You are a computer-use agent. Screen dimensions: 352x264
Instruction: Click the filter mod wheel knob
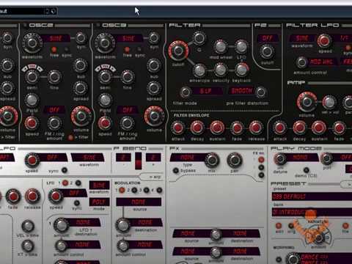coord(221,46)
